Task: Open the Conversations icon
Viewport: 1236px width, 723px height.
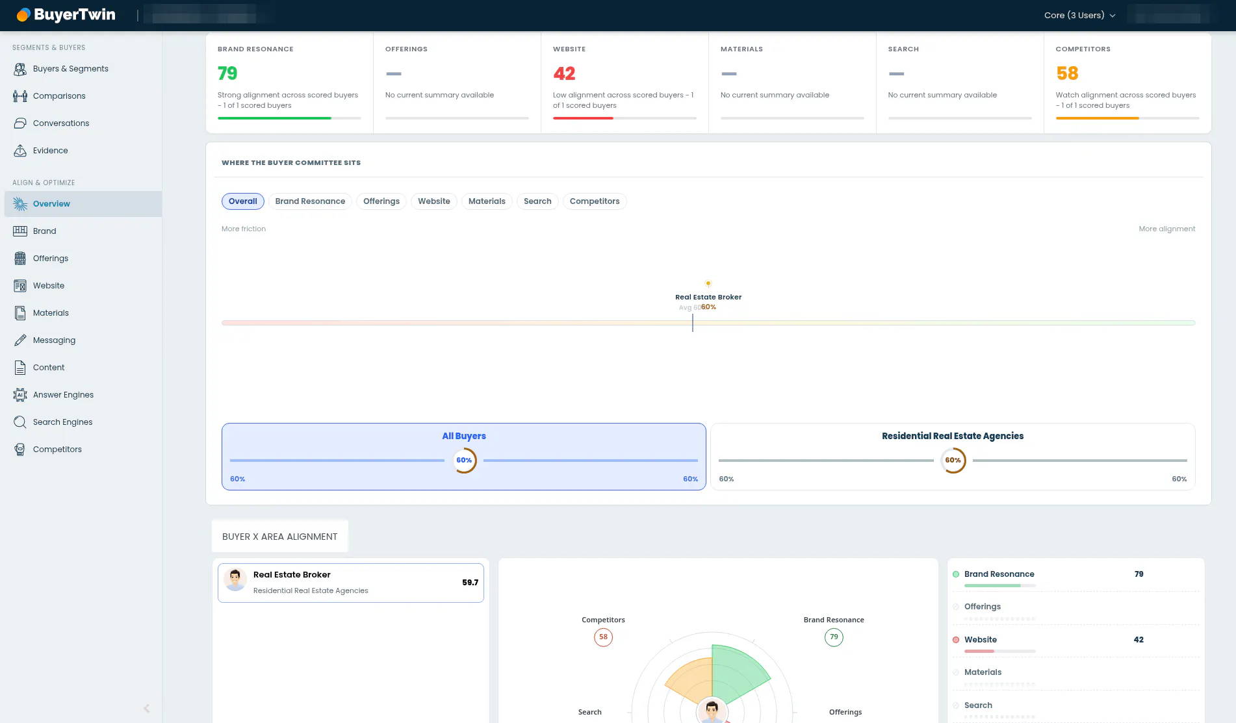Action: (x=20, y=123)
